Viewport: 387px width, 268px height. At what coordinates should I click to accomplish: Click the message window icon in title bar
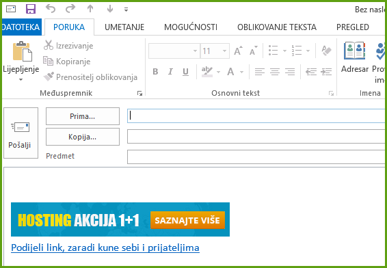pos(11,10)
